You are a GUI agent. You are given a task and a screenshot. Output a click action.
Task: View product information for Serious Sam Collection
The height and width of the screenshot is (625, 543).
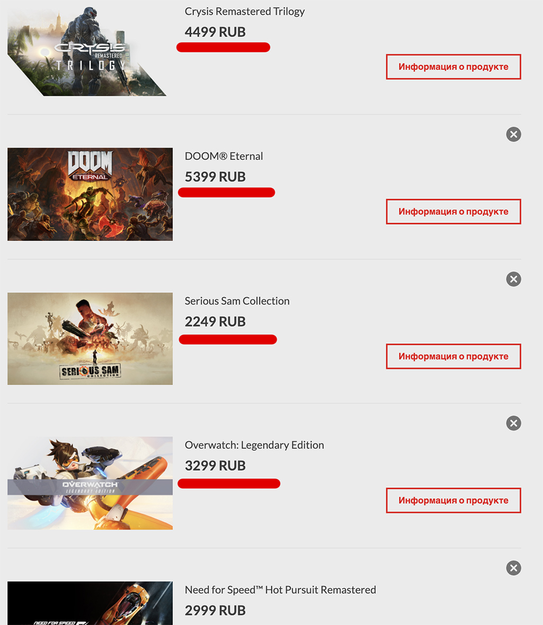[x=453, y=356]
